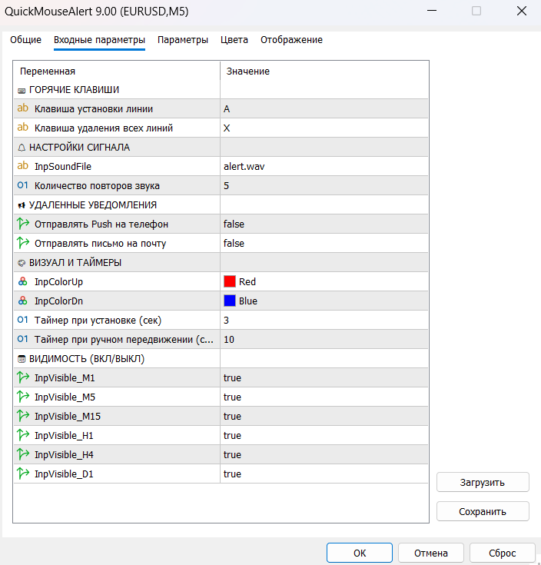This screenshot has height=565, width=541.
Task: Select the Клавиша установки линии label
Action: [94, 109]
